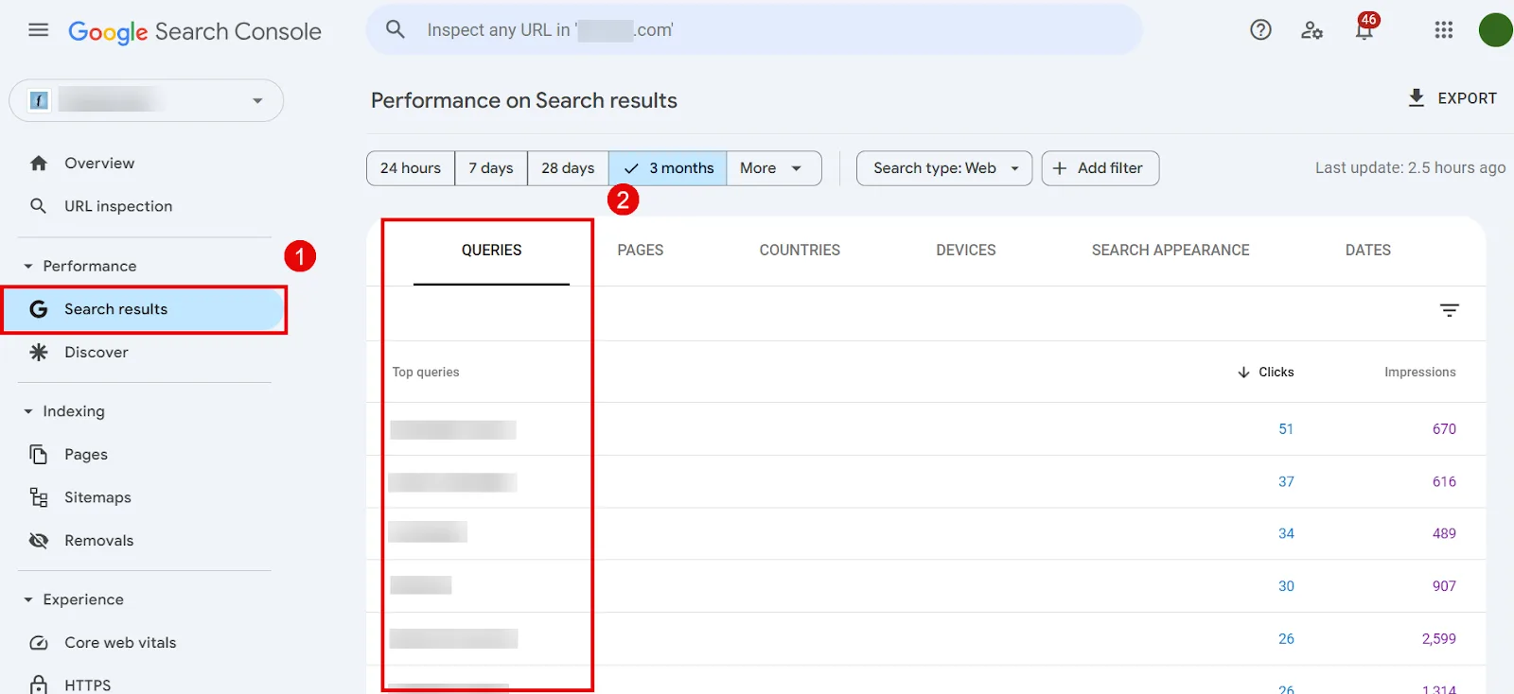
Task: Switch to the Pages tab
Action: 641,251
